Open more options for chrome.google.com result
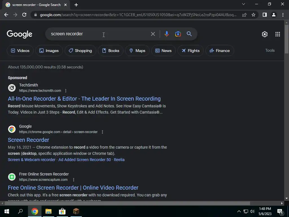Image resolution: width=289 pixels, height=217 pixels. pos(102,132)
